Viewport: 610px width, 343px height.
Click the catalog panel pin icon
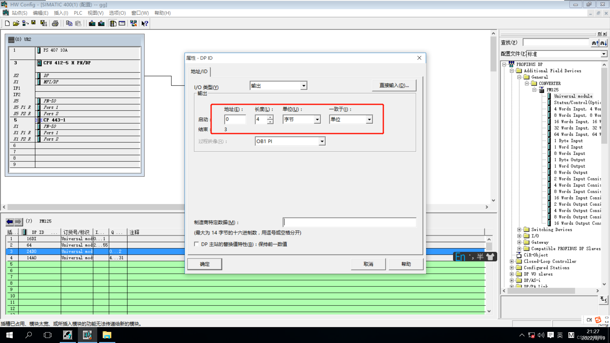pyautogui.click(x=599, y=34)
